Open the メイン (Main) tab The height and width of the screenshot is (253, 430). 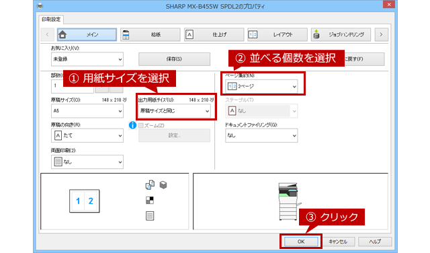pyautogui.click(x=87, y=34)
